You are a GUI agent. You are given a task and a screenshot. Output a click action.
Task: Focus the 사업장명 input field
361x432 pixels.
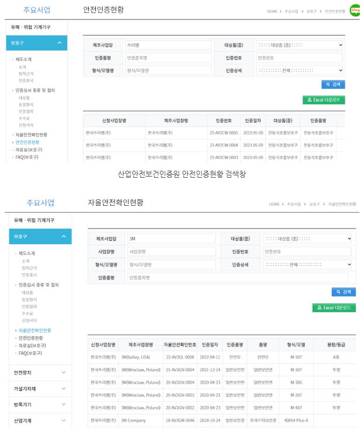pyautogui.click(x=172, y=251)
